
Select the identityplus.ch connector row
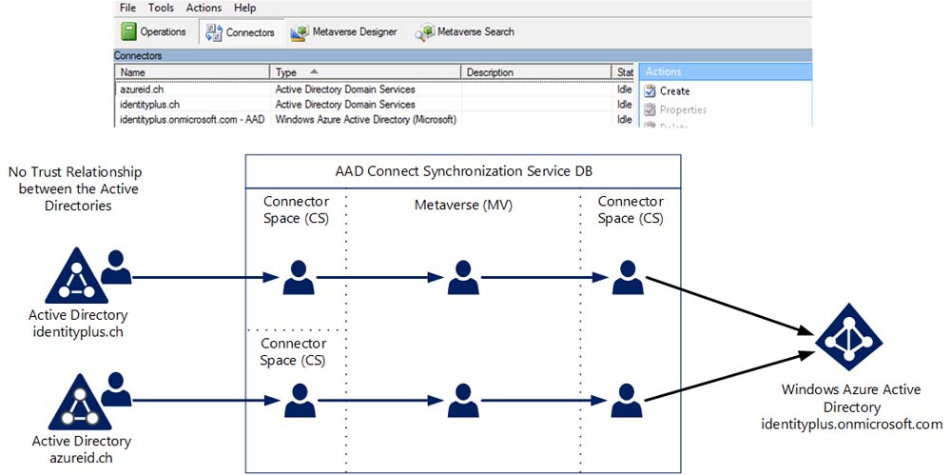pyautogui.click(x=374, y=105)
